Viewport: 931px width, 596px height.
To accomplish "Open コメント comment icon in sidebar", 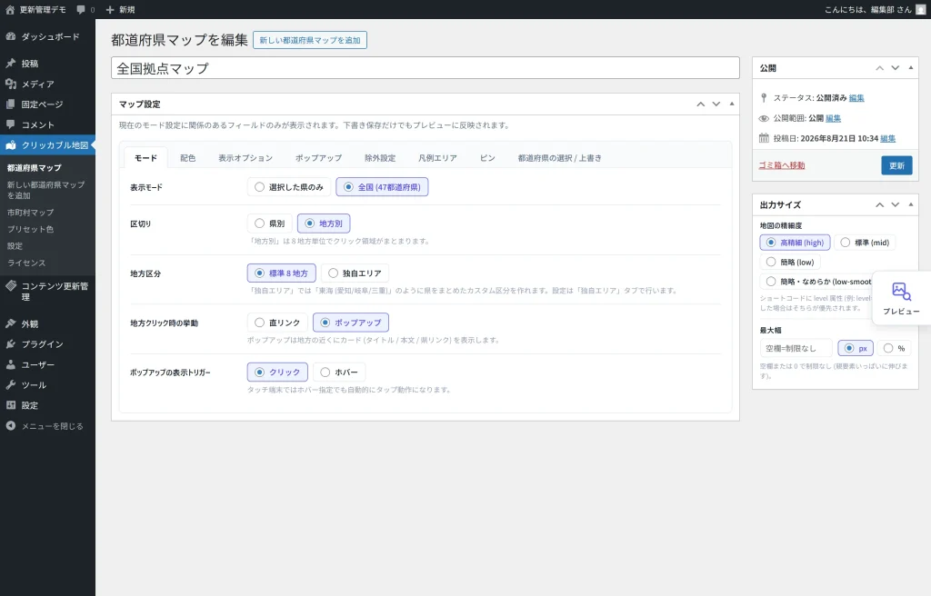I will [11, 124].
